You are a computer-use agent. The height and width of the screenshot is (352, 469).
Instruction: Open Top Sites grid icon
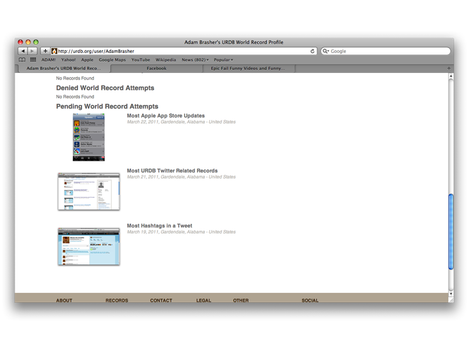point(33,60)
